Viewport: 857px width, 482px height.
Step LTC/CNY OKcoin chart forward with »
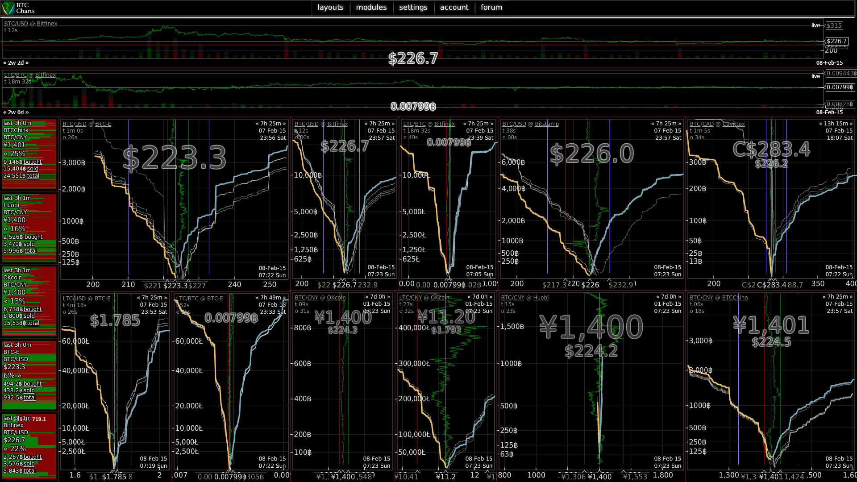tap(492, 297)
